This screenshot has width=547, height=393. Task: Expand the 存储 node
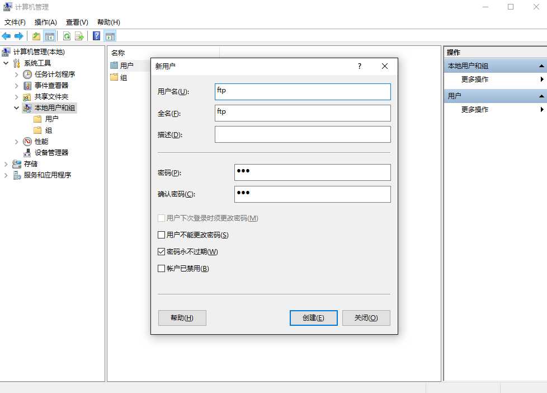click(x=6, y=164)
